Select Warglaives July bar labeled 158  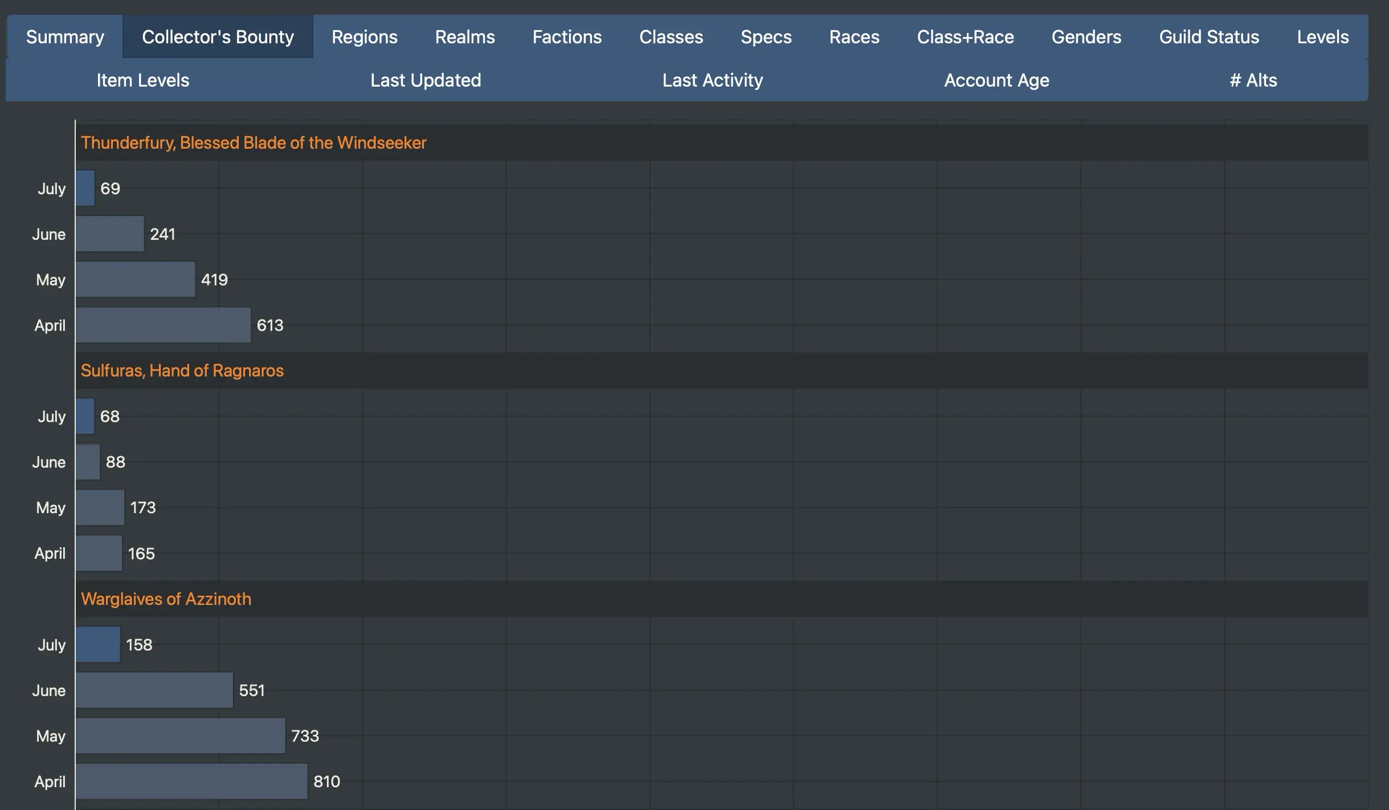click(98, 644)
